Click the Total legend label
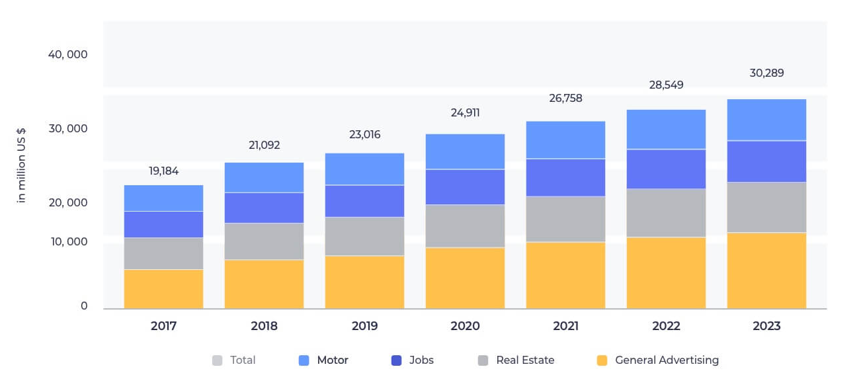Screen dimensions: 861x381 243,360
